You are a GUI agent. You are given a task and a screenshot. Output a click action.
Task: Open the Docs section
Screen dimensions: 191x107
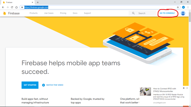[x=75, y=13]
